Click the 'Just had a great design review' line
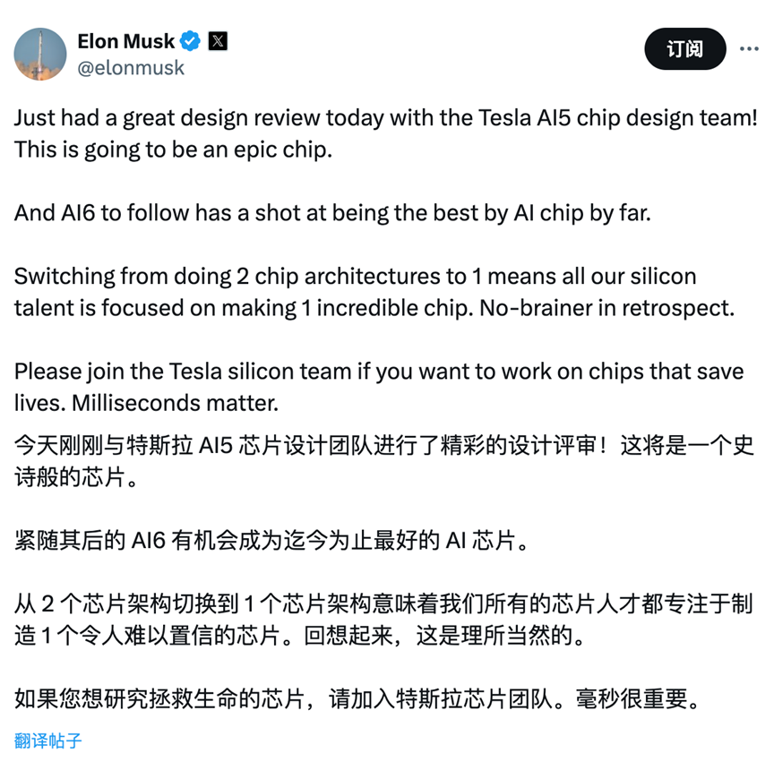Viewport: 774px width, 770px height. [385, 118]
